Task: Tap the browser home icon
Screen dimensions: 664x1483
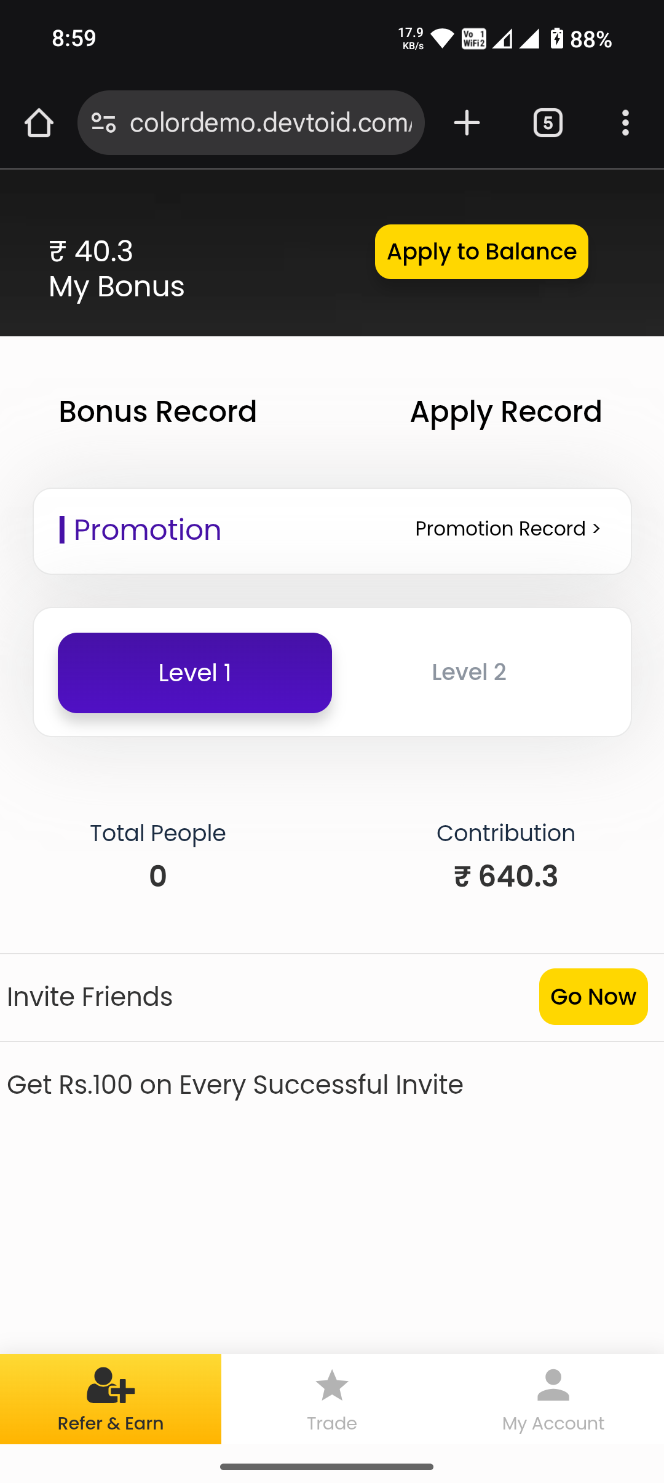Action: (39, 123)
